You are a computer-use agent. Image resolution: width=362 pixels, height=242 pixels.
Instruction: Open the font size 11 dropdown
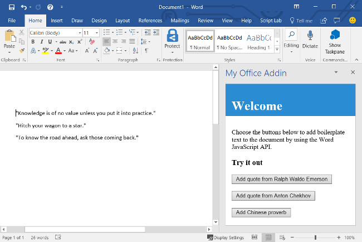tap(97, 33)
